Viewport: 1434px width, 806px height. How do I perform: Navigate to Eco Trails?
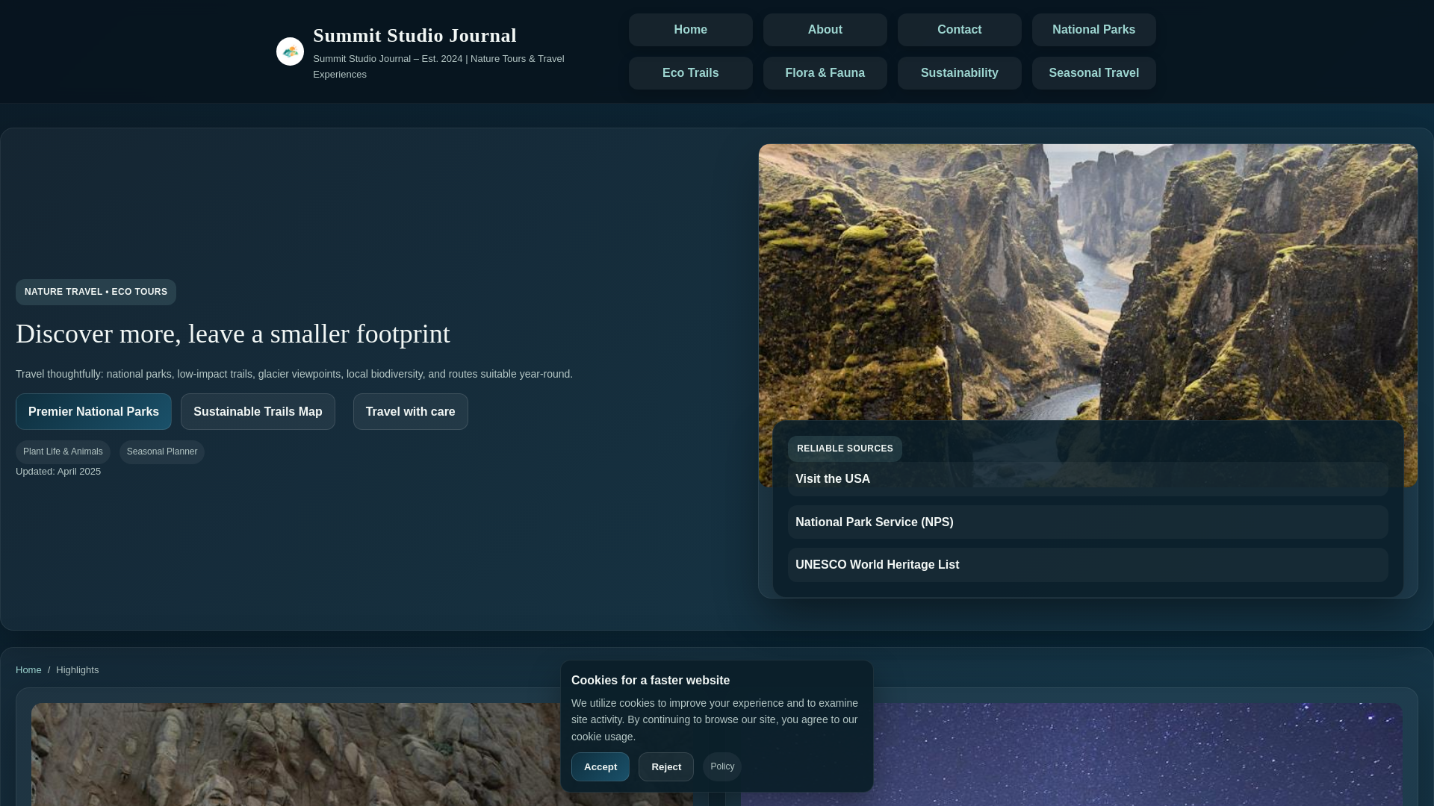[690, 73]
